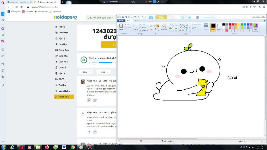Select the Magnifier tool in Paint
The image size is (267, 150).
(x=158, y=29)
